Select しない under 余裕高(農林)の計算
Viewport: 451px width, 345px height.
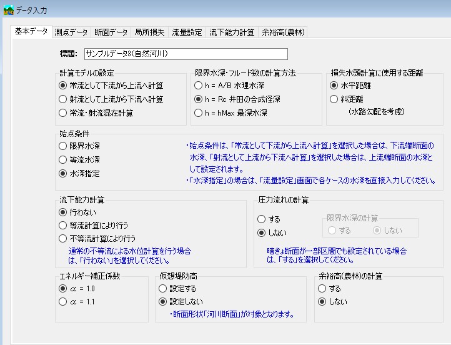tap(332, 301)
